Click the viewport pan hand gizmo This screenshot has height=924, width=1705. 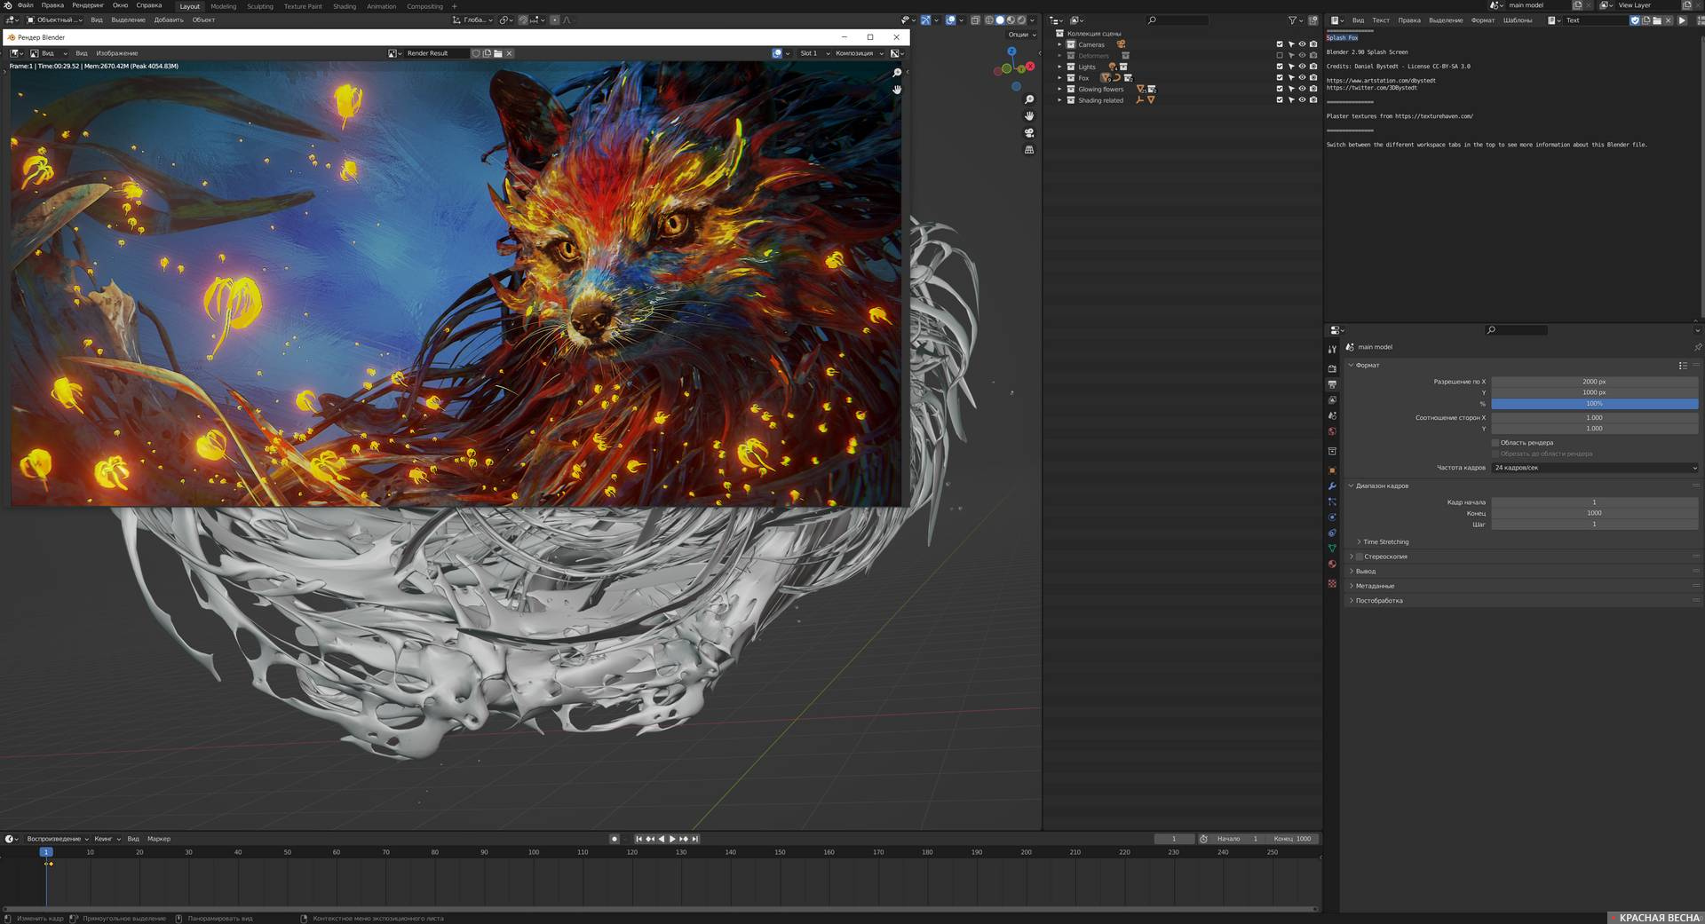[x=1029, y=116]
